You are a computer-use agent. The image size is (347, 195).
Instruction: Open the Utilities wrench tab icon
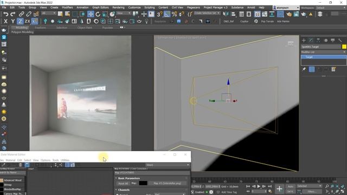point(340,40)
